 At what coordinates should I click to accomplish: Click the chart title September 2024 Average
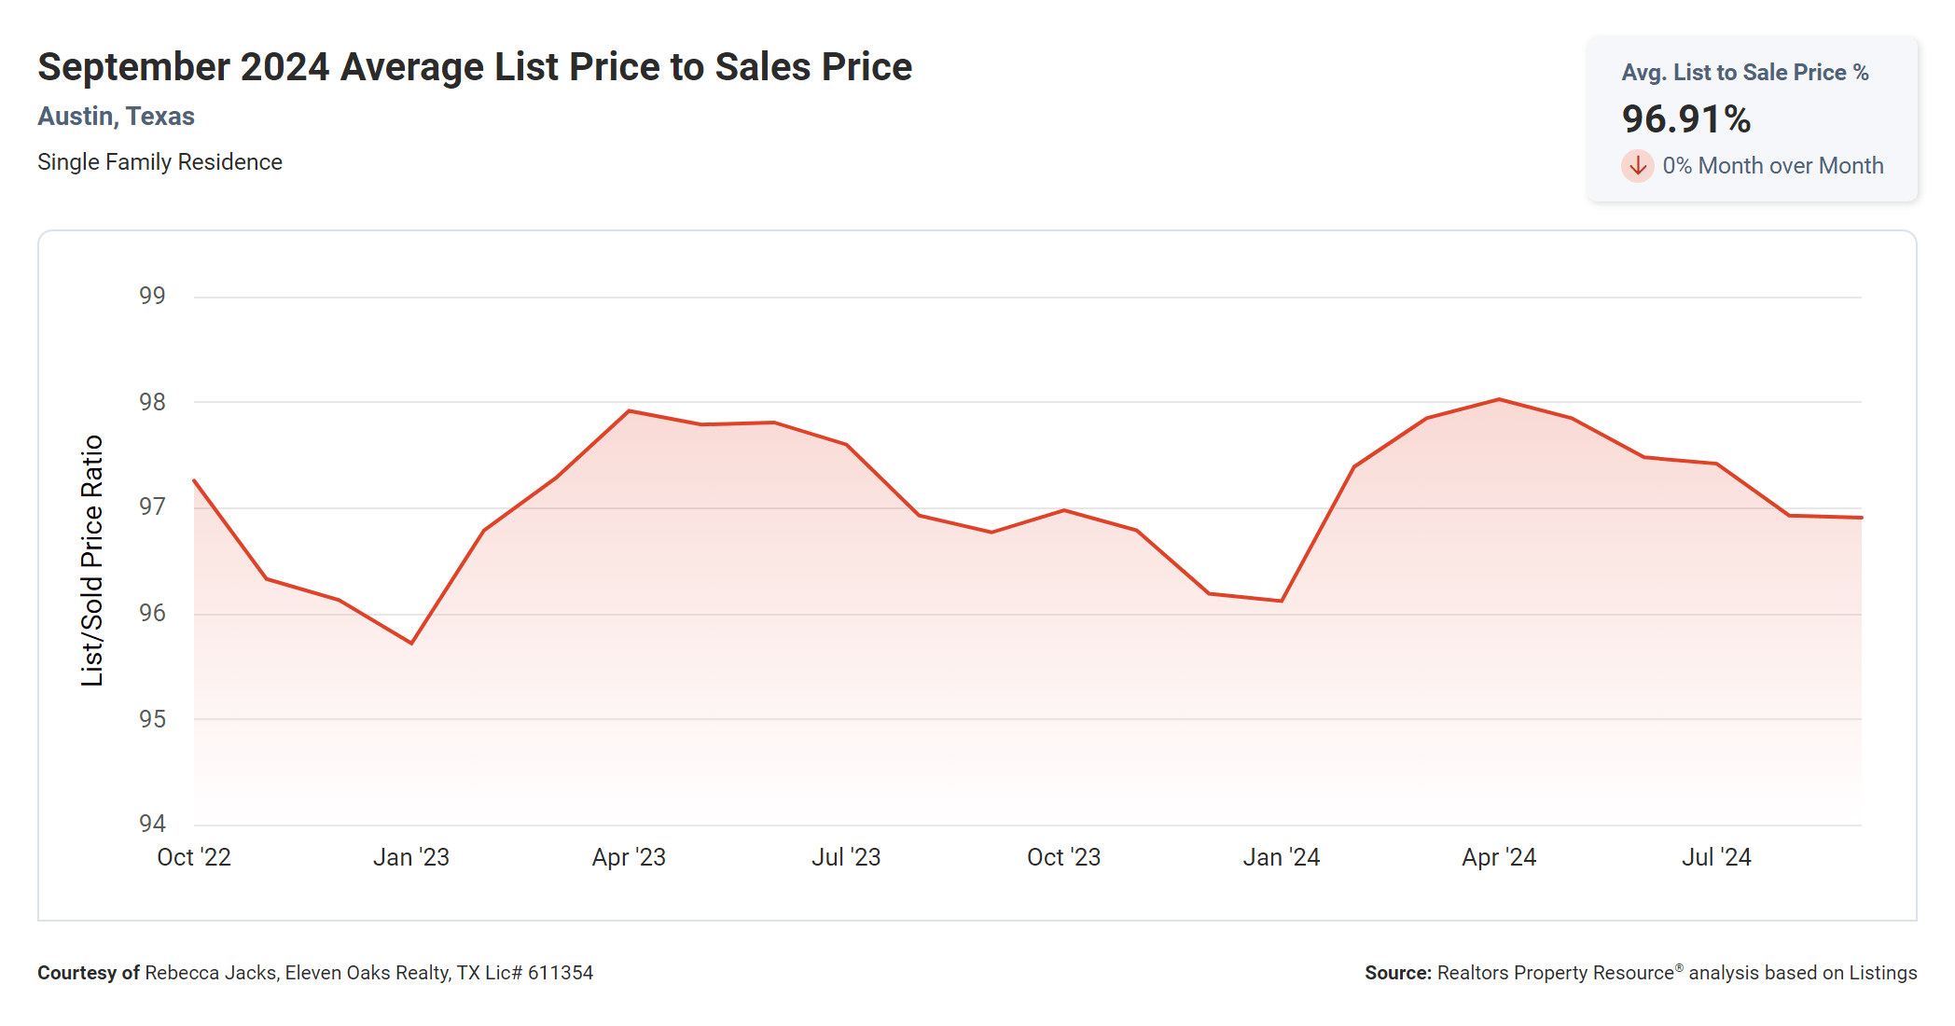tap(474, 67)
